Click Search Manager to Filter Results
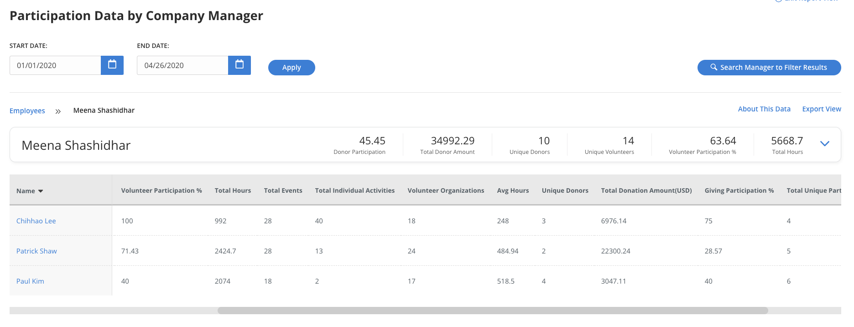Viewport: 854px width, 327px height. (769, 68)
